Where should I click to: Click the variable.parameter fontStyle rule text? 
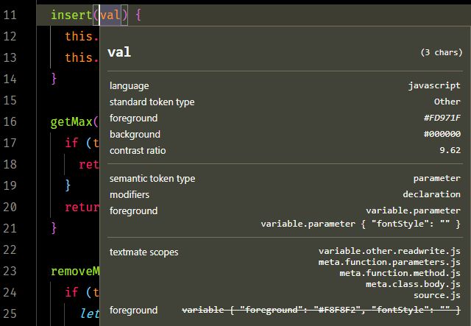point(361,224)
